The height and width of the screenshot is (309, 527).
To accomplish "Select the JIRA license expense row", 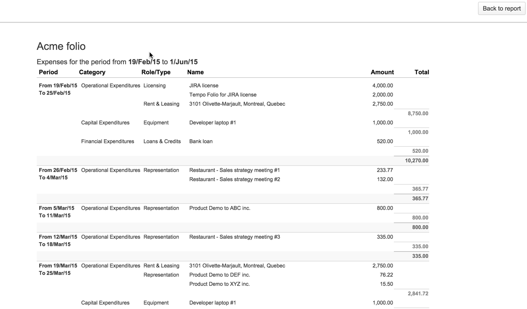I will 204,86.
